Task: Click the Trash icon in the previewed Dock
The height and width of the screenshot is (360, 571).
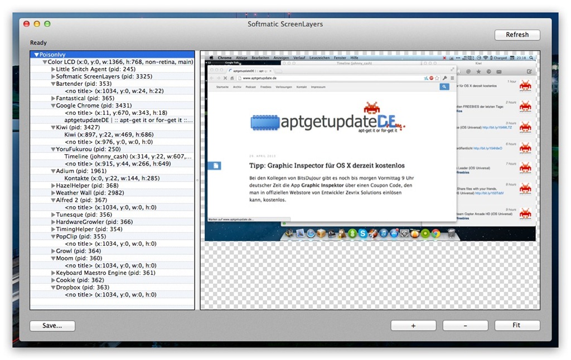Action: tap(451, 234)
